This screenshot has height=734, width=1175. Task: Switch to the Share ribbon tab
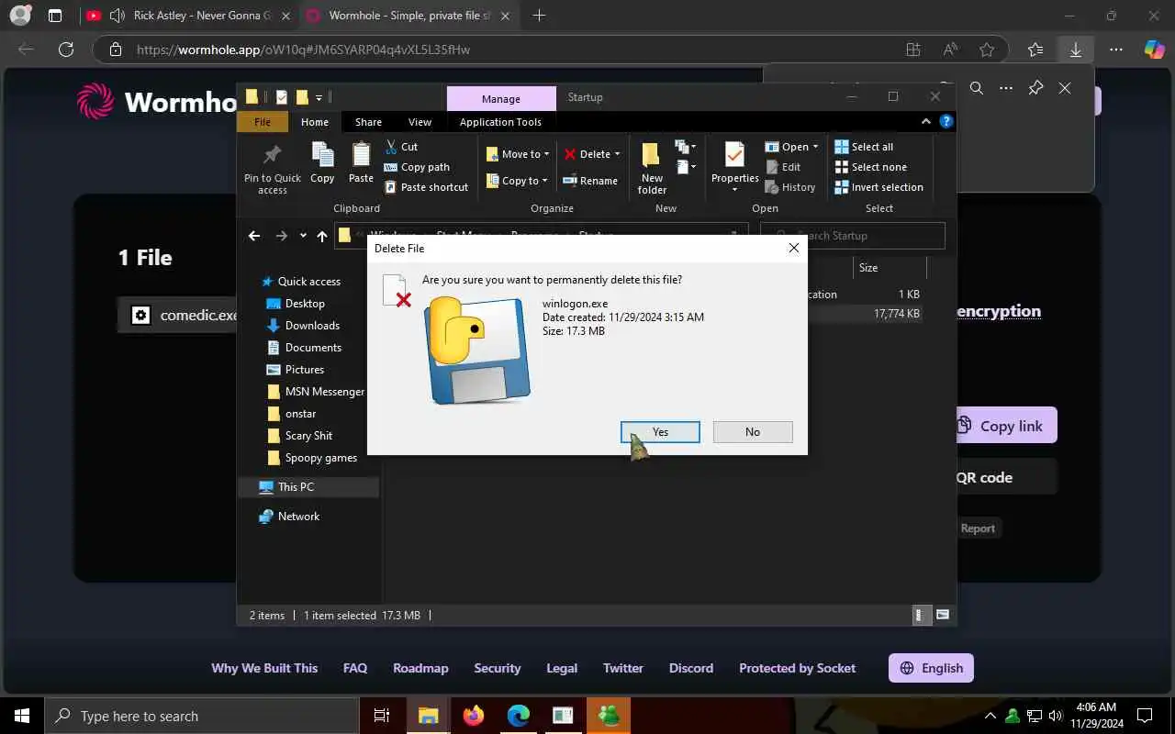pyautogui.click(x=368, y=122)
